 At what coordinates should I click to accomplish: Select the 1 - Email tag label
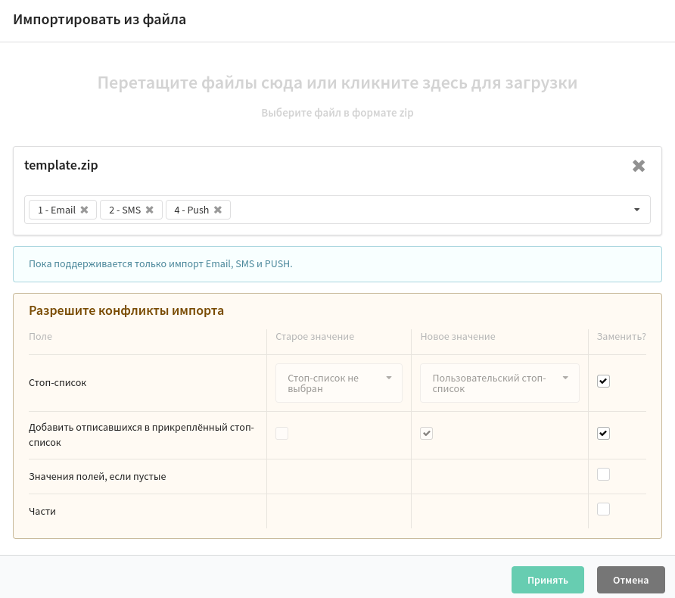[57, 210]
